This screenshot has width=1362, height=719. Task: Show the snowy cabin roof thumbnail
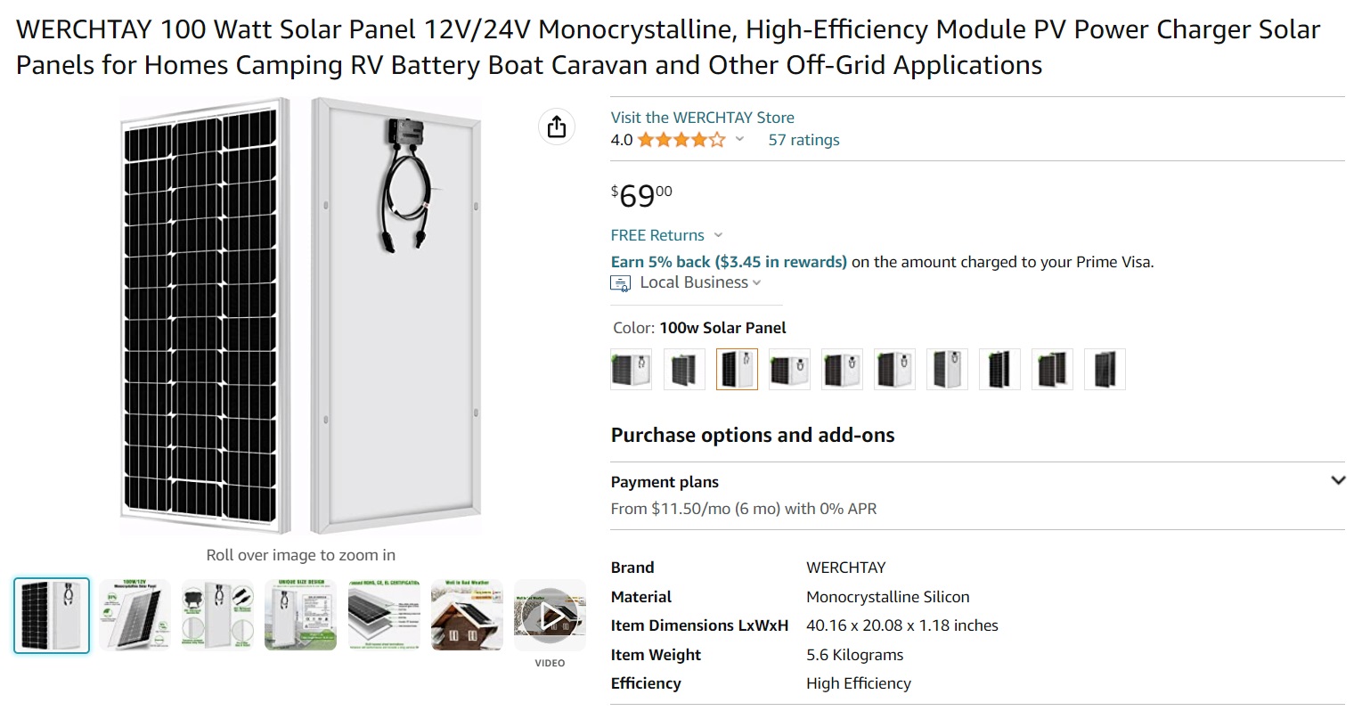point(467,616)
